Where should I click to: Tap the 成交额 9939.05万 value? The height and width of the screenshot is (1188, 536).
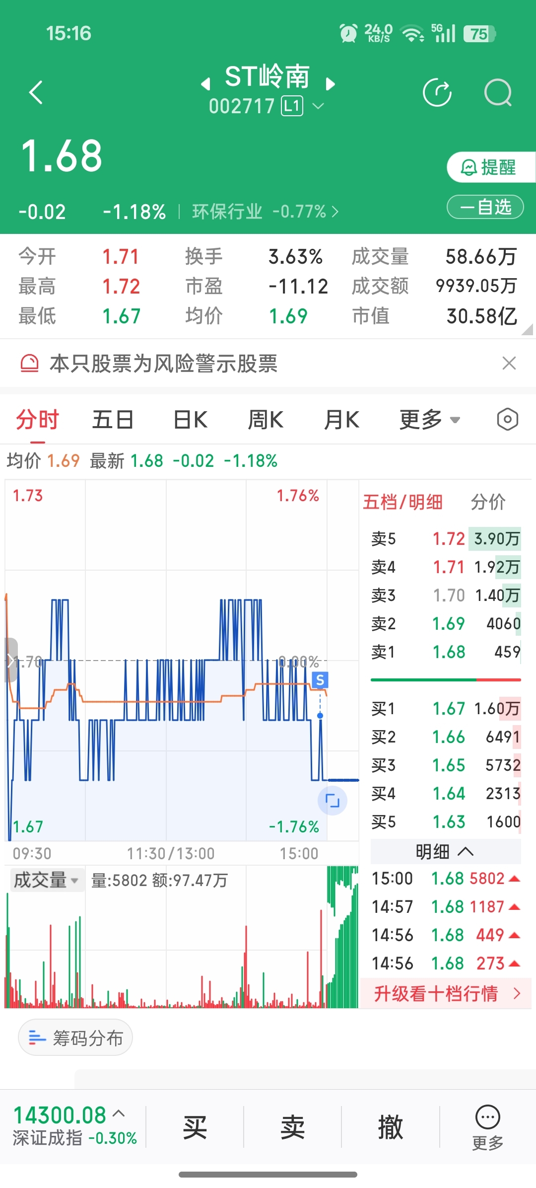pyautogui.click(x=476, y=286)
